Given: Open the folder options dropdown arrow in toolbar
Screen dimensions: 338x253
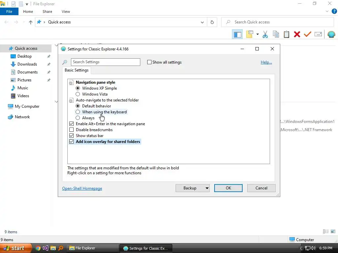Looking at the screenshot, I should pos(257,34).
